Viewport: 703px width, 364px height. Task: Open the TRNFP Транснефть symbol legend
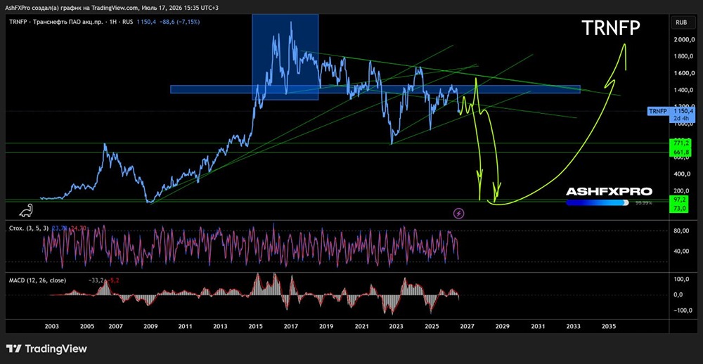(x=105, y=22)
